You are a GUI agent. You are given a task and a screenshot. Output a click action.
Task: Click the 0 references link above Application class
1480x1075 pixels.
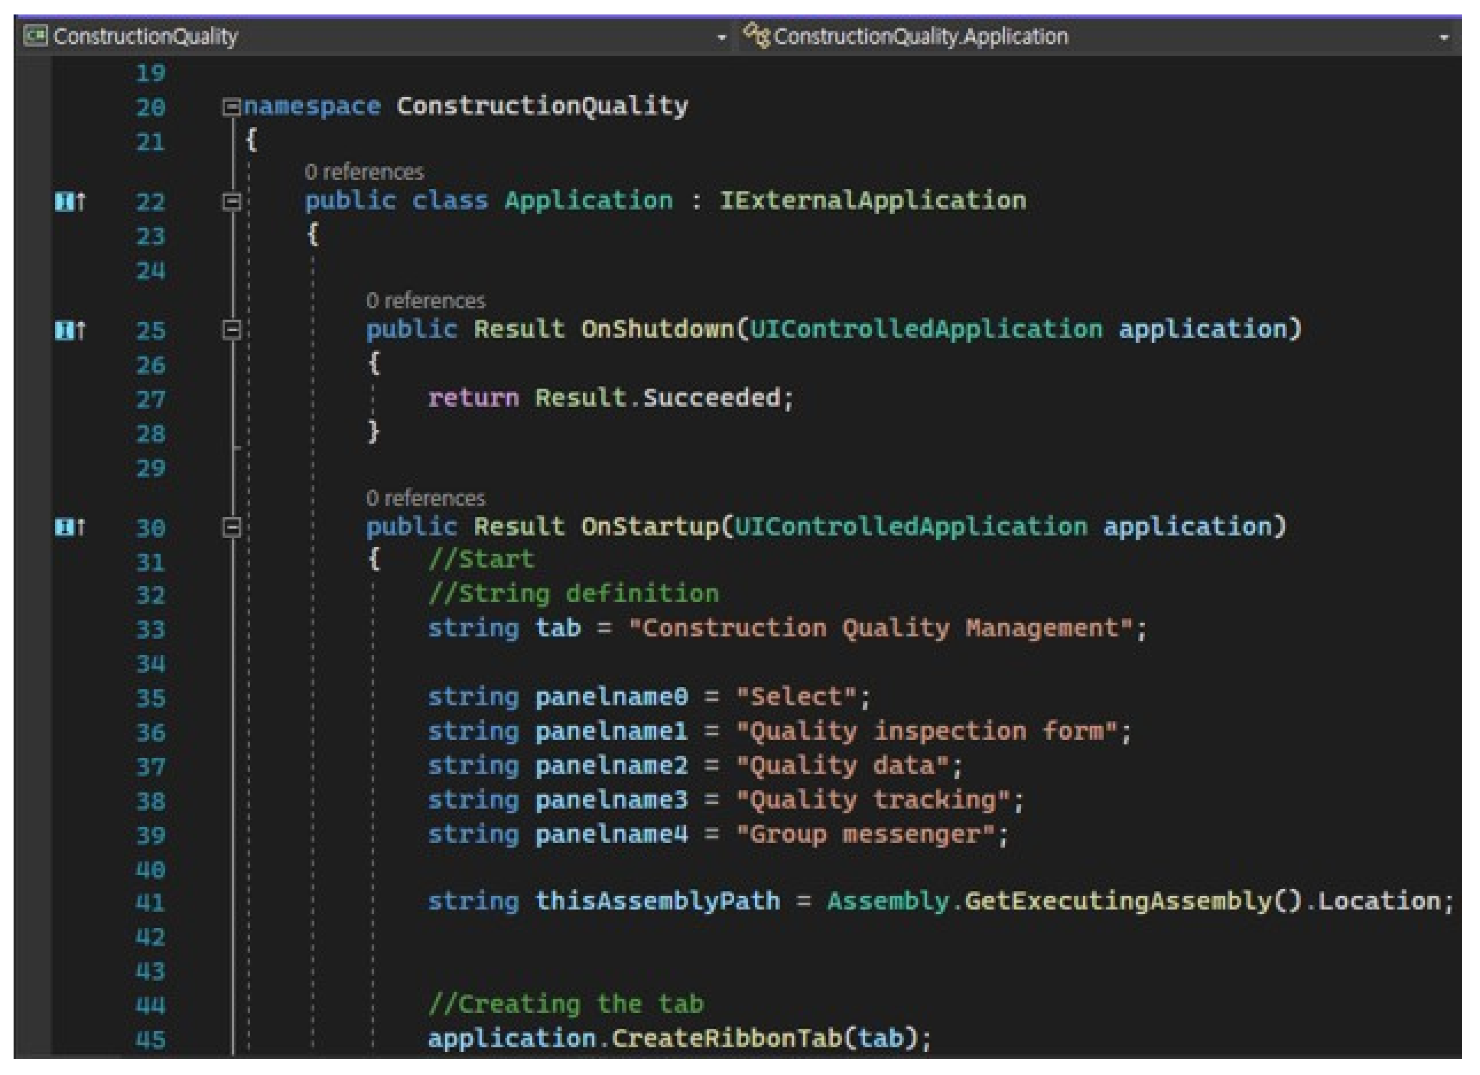[364, 172]
